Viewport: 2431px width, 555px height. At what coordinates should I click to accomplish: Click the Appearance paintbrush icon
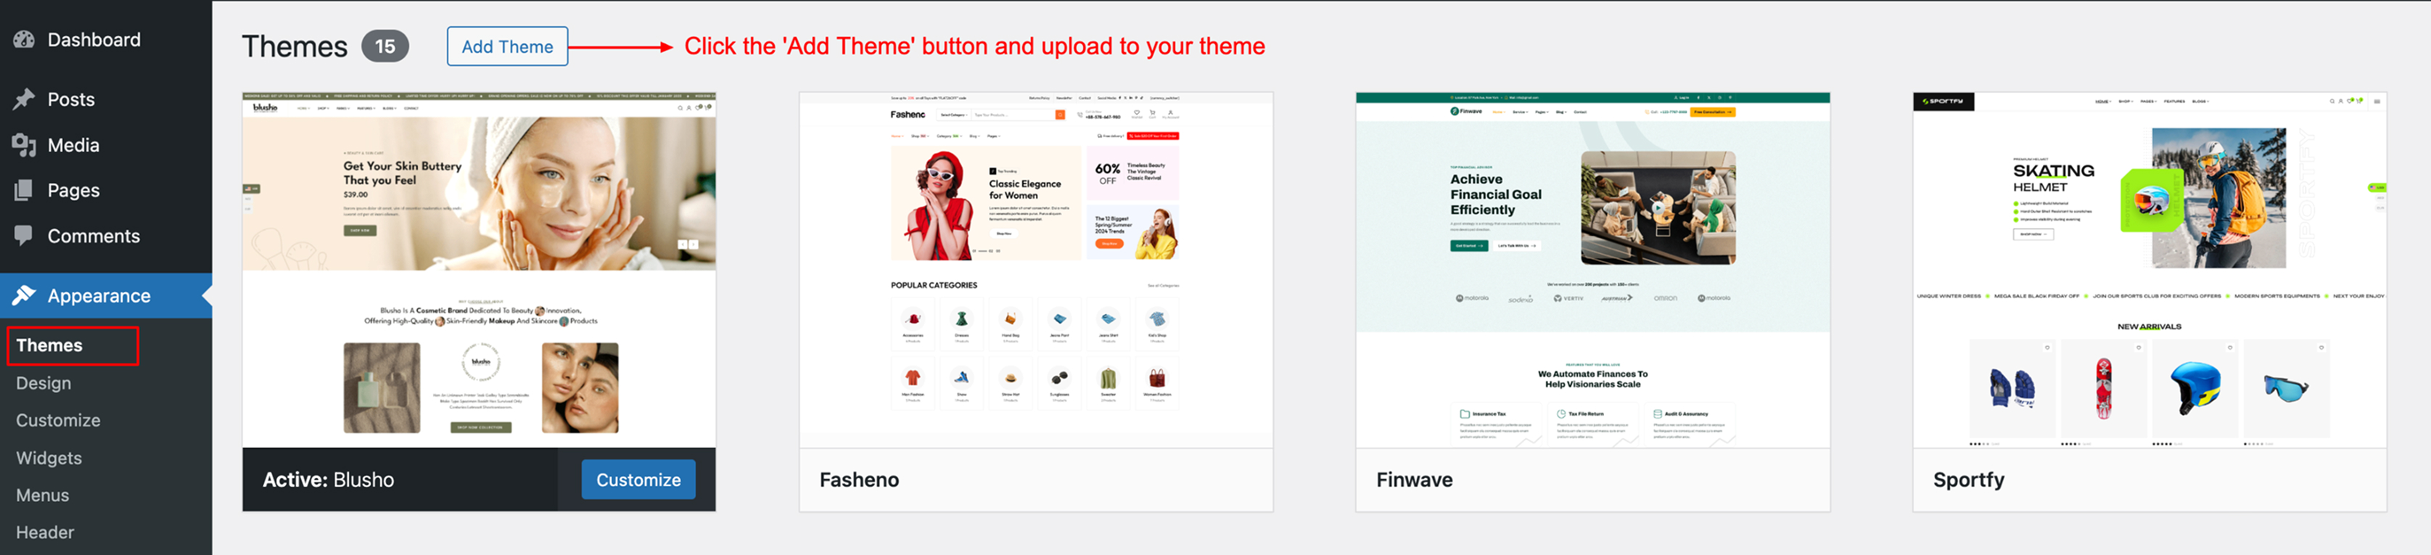point(25,295)
